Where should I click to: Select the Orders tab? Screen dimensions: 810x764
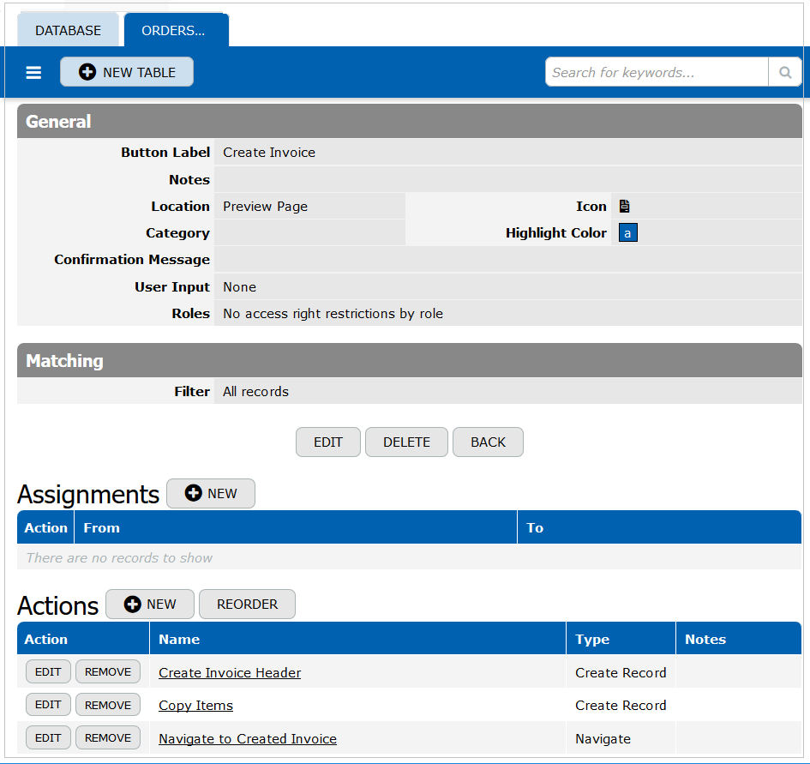coord(173,30)
